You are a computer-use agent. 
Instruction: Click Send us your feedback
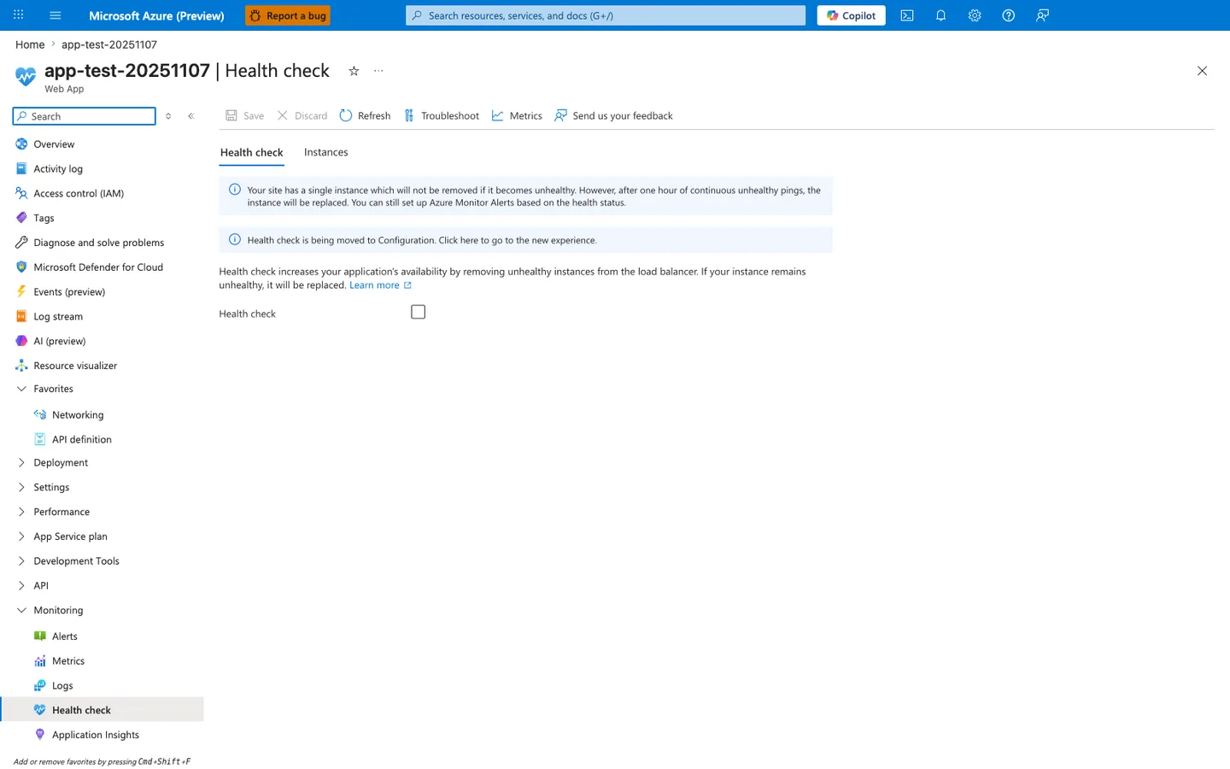(613, 115)
